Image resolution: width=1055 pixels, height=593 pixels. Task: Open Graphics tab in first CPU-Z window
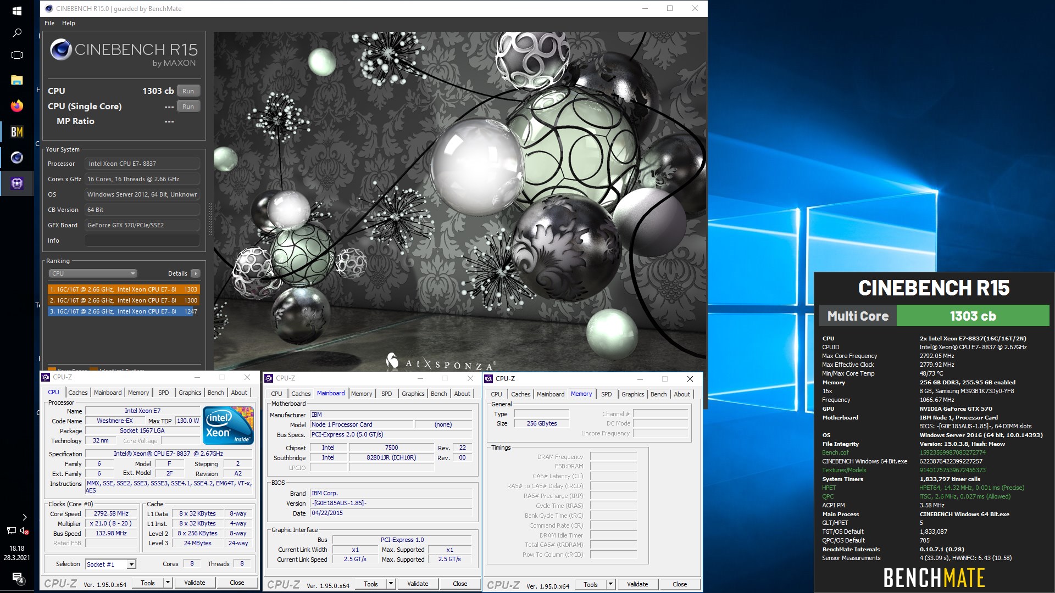tap(190, 393)
